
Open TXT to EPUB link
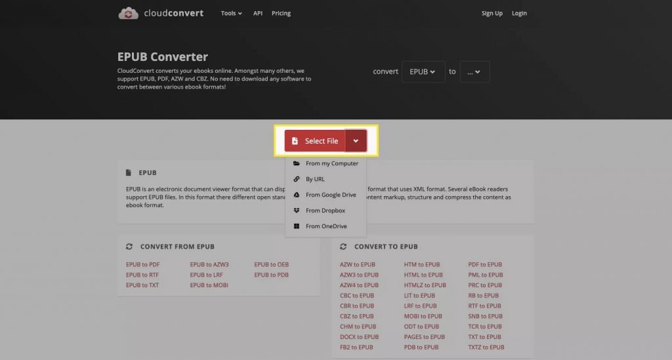pos(485,337)
